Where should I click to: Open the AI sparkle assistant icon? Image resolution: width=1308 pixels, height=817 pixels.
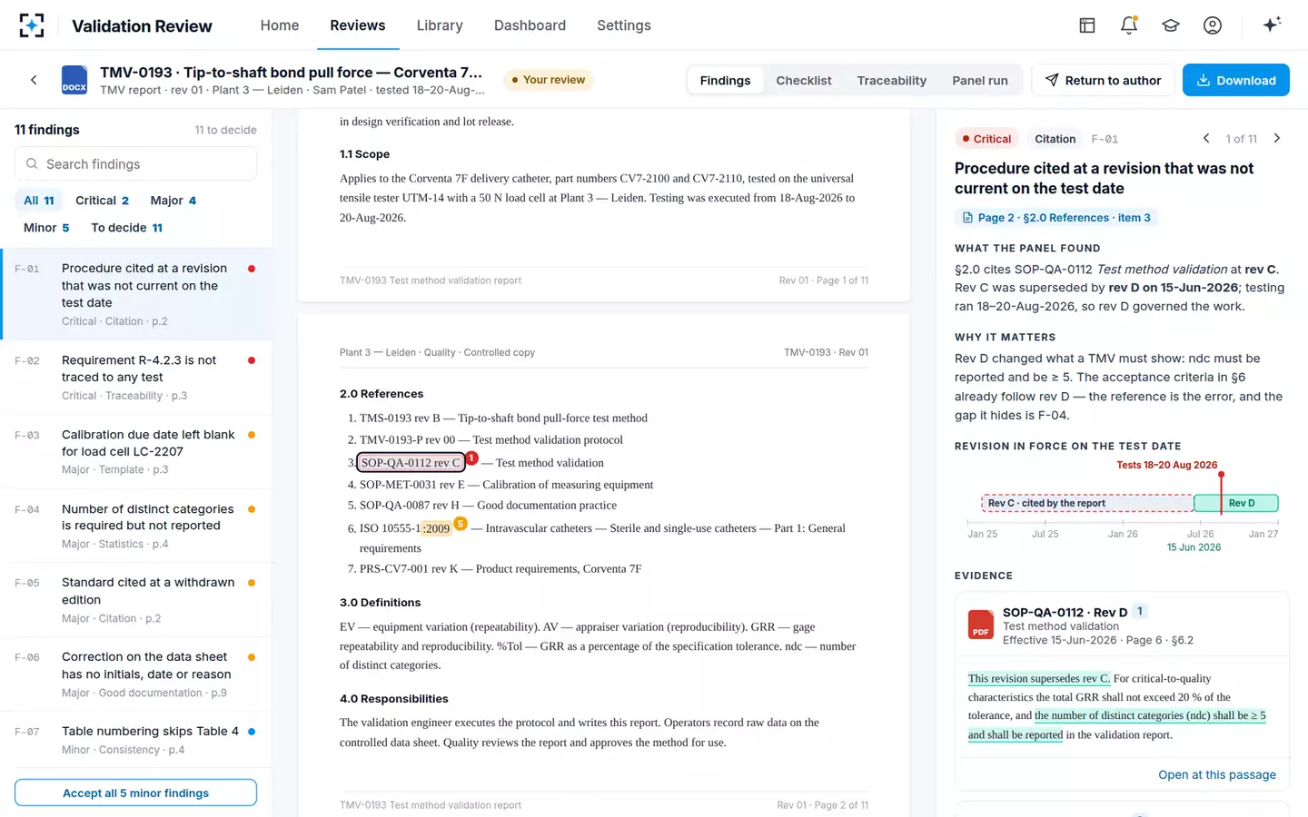tap(1272, 25)
